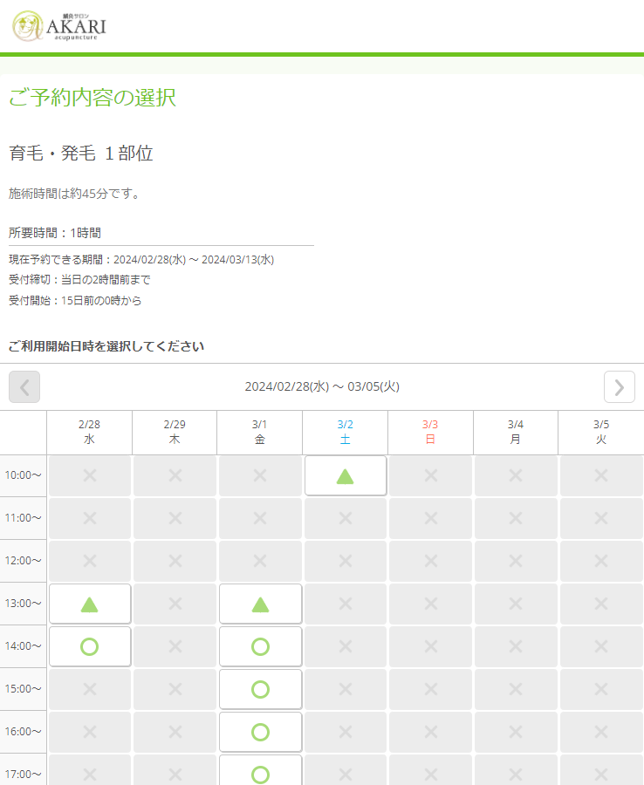Click unavailable X at 2/28 15:00

[90, 689]
